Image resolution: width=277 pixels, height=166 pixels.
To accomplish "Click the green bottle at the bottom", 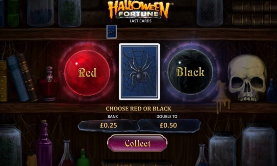I will (83, 158).
